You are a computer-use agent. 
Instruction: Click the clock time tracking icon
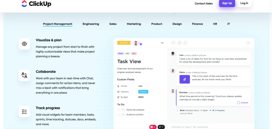point(185,43)
